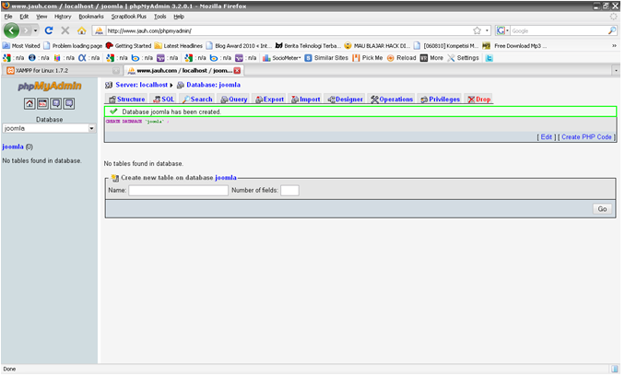Open the SQL query window icon in sidebar
The width and height of the screenshot is (625, 376).
(42, 103)
